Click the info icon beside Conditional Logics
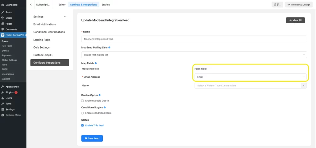316x148 pixels. pos(105,107)
